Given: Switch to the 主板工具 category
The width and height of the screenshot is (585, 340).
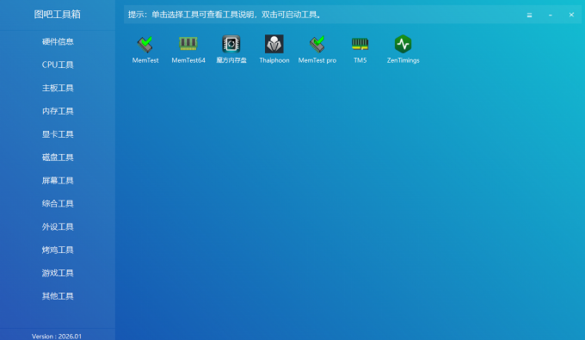Looking at the screenshot, I should (x=58, y=88).
